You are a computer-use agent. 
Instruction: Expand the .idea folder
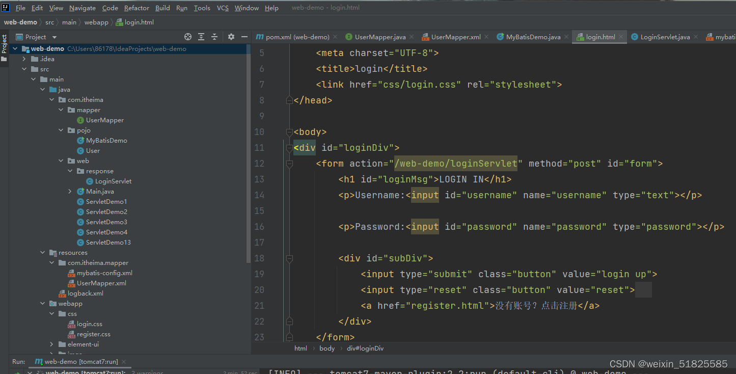coord(24,59)
